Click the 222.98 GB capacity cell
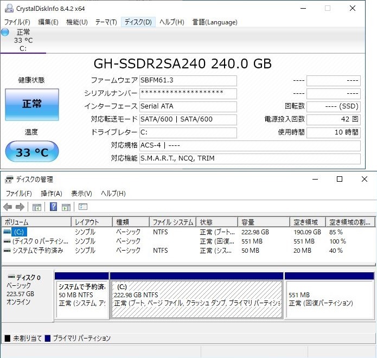The image size is (377, 358). [x=255, y=232]
